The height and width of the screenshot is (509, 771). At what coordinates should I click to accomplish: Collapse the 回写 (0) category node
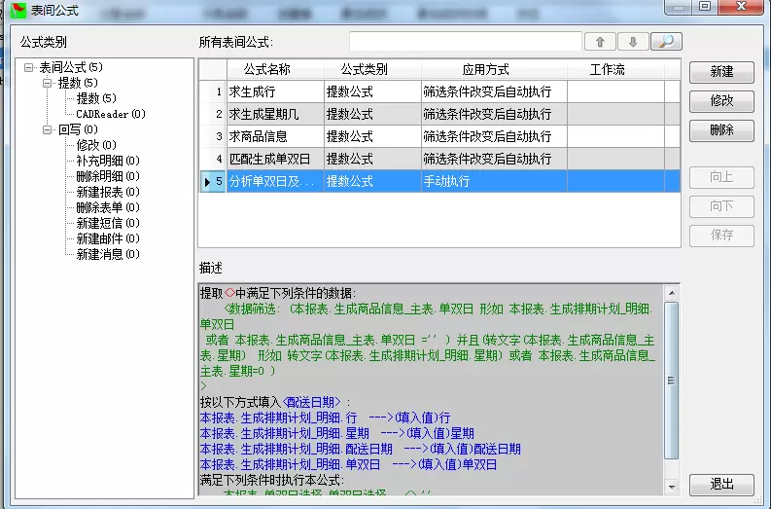pyautogui.click(x=48, y=129)
